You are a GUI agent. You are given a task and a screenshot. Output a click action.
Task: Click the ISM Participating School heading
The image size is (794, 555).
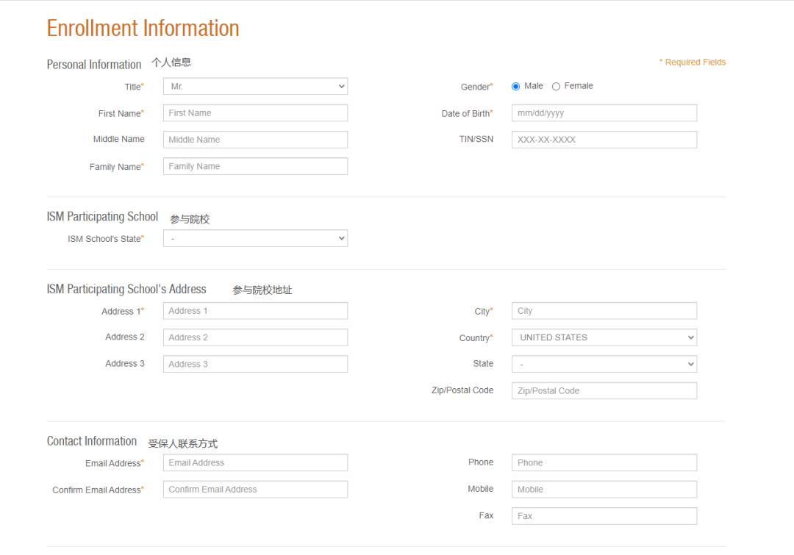[x=102, y=217]
